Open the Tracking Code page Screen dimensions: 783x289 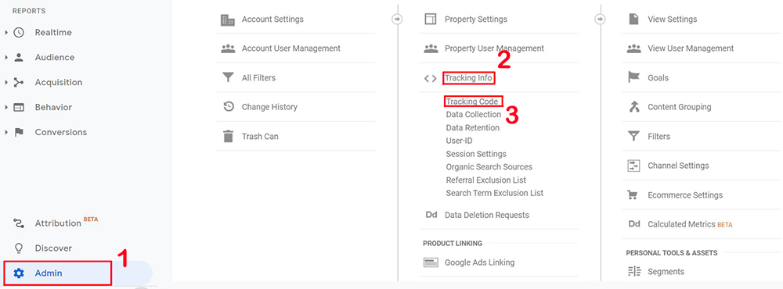point(472,102)
